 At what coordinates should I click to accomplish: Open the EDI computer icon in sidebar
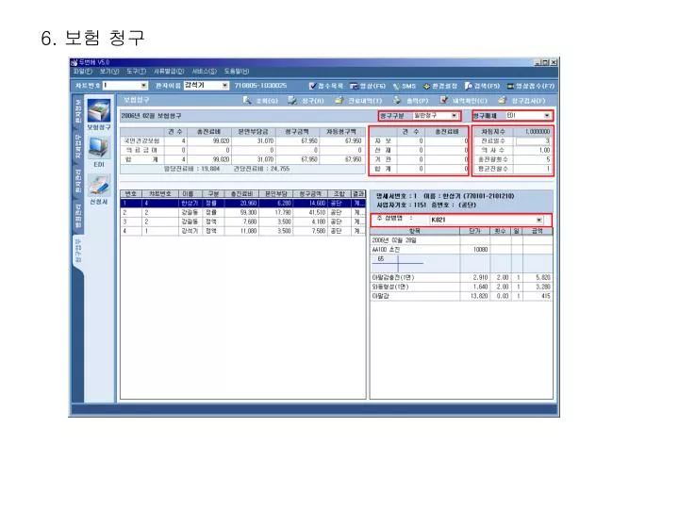(x=99, y=148)
